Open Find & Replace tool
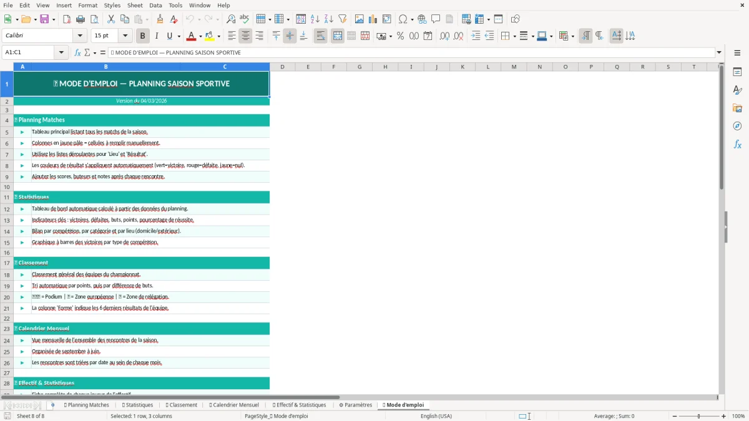 [x=231, y=19]
